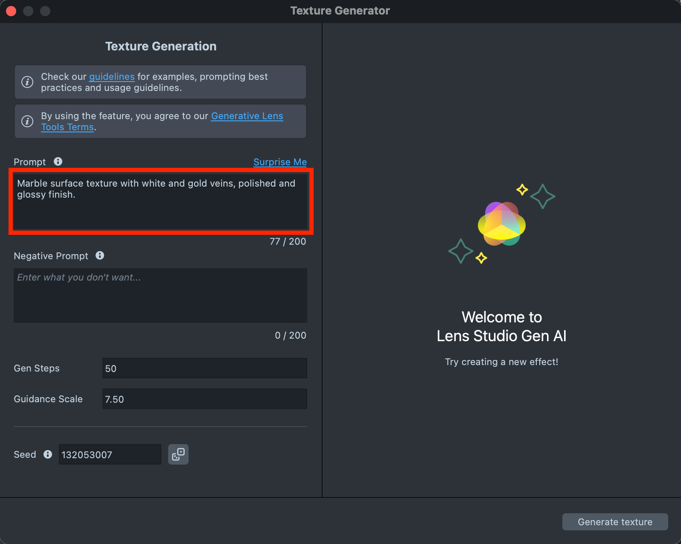Click the Seed number field

tap(110, 455)
